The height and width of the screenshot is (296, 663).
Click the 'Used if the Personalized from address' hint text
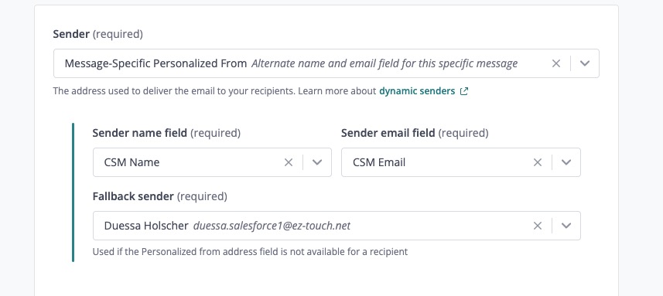pos(250,252)
